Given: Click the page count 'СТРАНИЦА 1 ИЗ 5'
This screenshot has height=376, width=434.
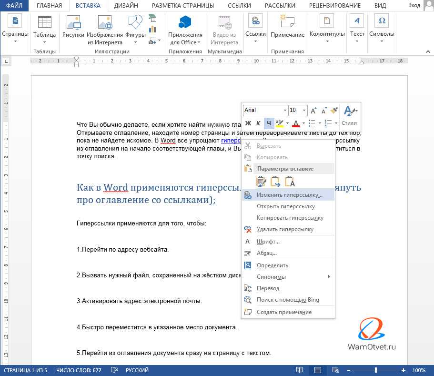Looking at the screenshot, I should coord(25,370).
